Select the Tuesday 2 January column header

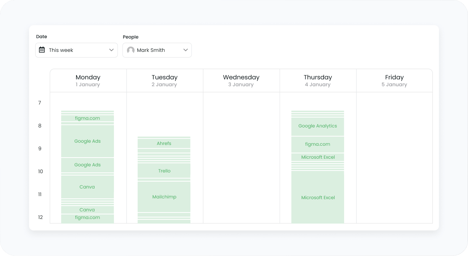pyautogui.click(x=164, y=81)
